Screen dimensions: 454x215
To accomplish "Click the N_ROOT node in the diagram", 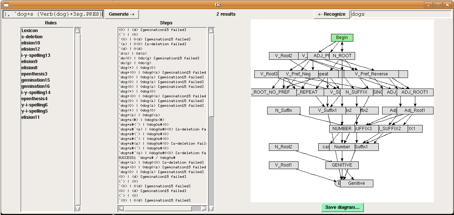I will 342,56.
